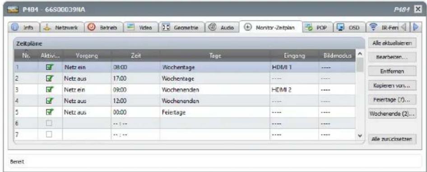Enable schedule 6 checkbox

[x=49, y=123]
